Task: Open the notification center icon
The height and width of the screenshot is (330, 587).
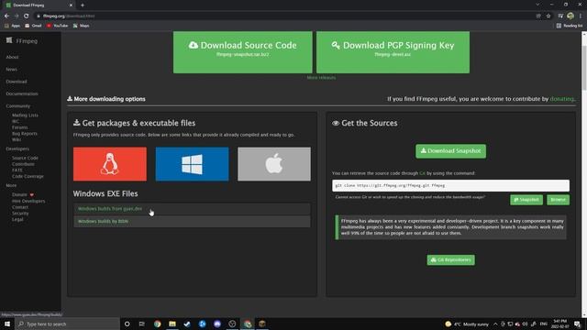Action: pos(578,324)
